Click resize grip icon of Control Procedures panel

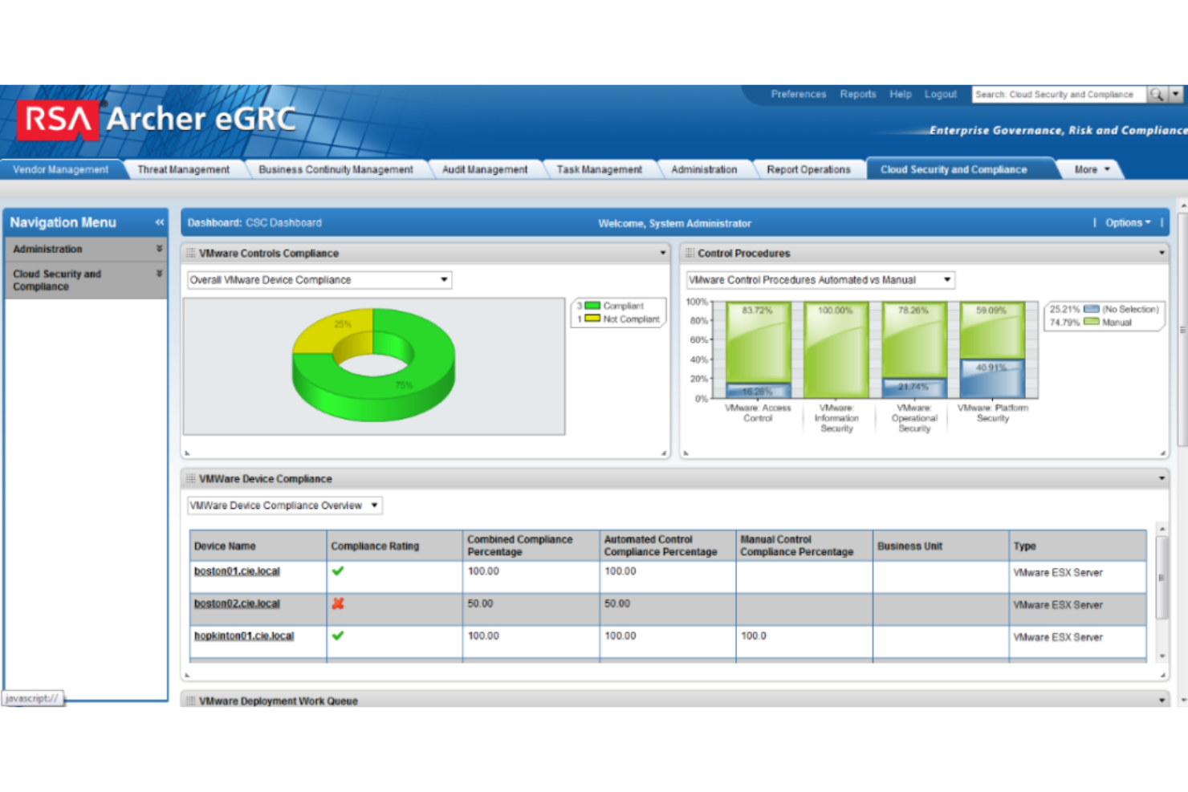[x=1162, y=453]
